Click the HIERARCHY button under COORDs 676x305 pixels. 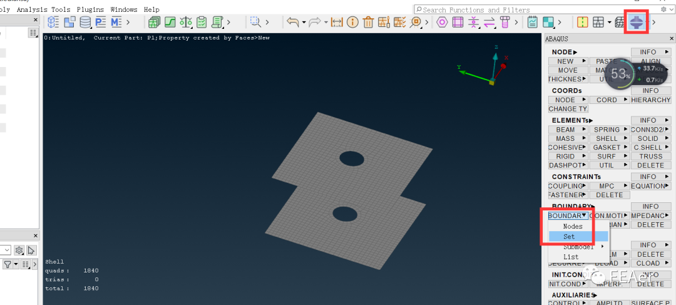point(650,100)
